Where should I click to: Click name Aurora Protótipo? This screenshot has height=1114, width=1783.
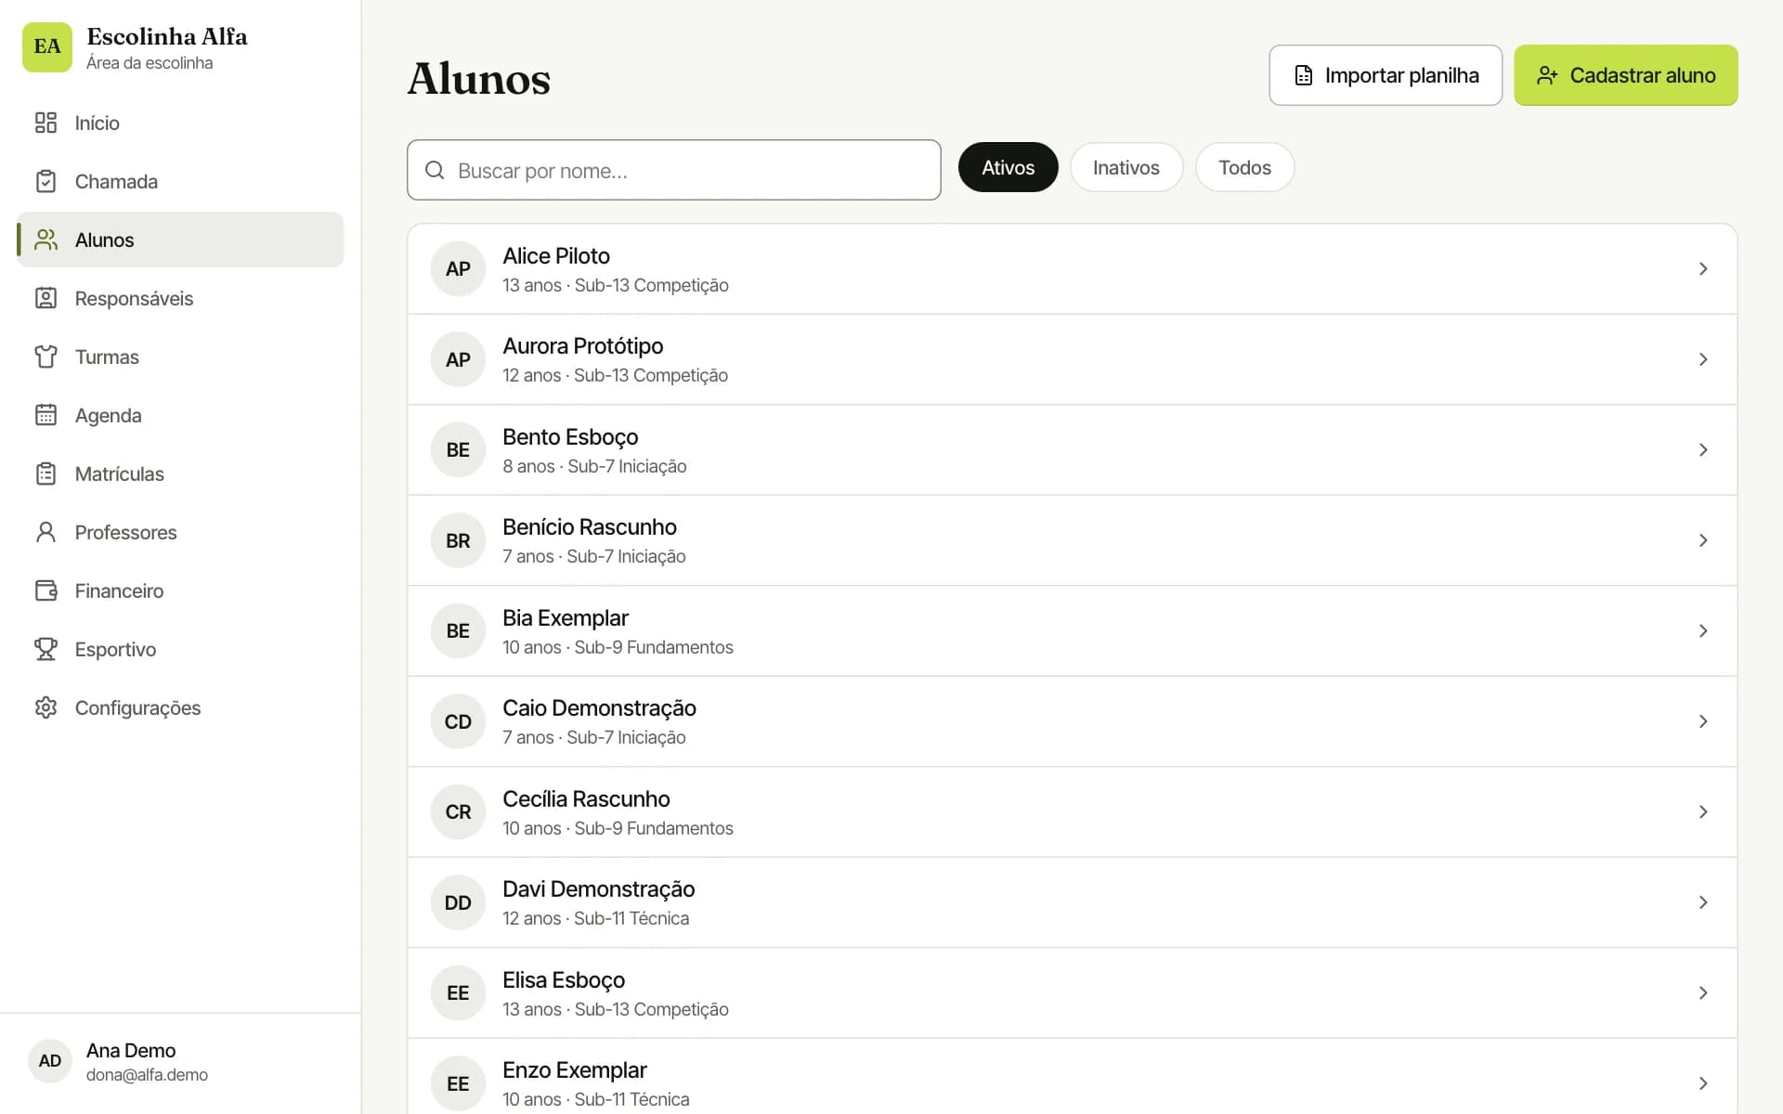582,346
